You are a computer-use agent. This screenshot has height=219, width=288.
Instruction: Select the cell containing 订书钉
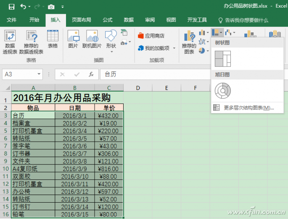coord(33,207)
